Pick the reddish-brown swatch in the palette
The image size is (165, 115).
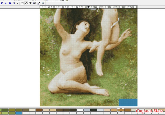click(x=39, y=110)
